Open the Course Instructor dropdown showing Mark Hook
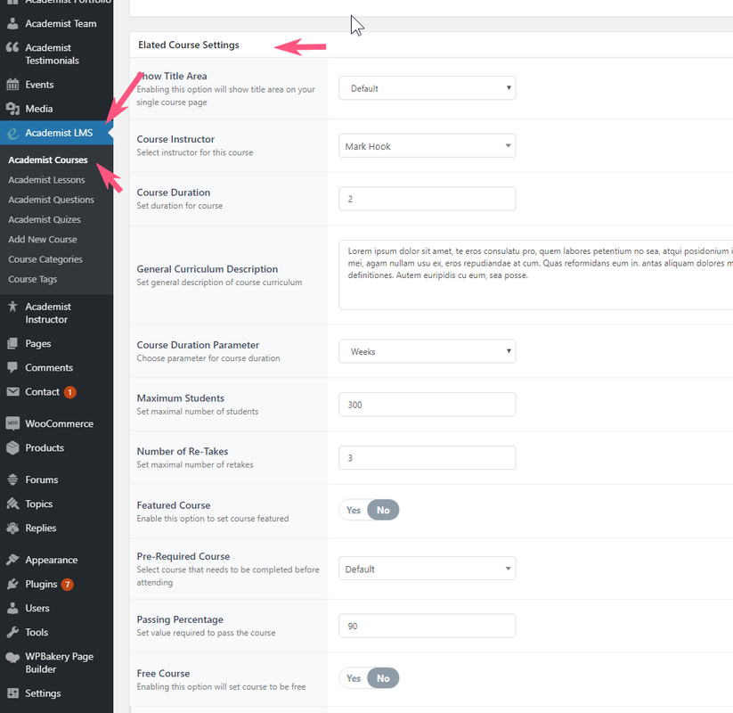733x713 pixels. tap(428, 146)
